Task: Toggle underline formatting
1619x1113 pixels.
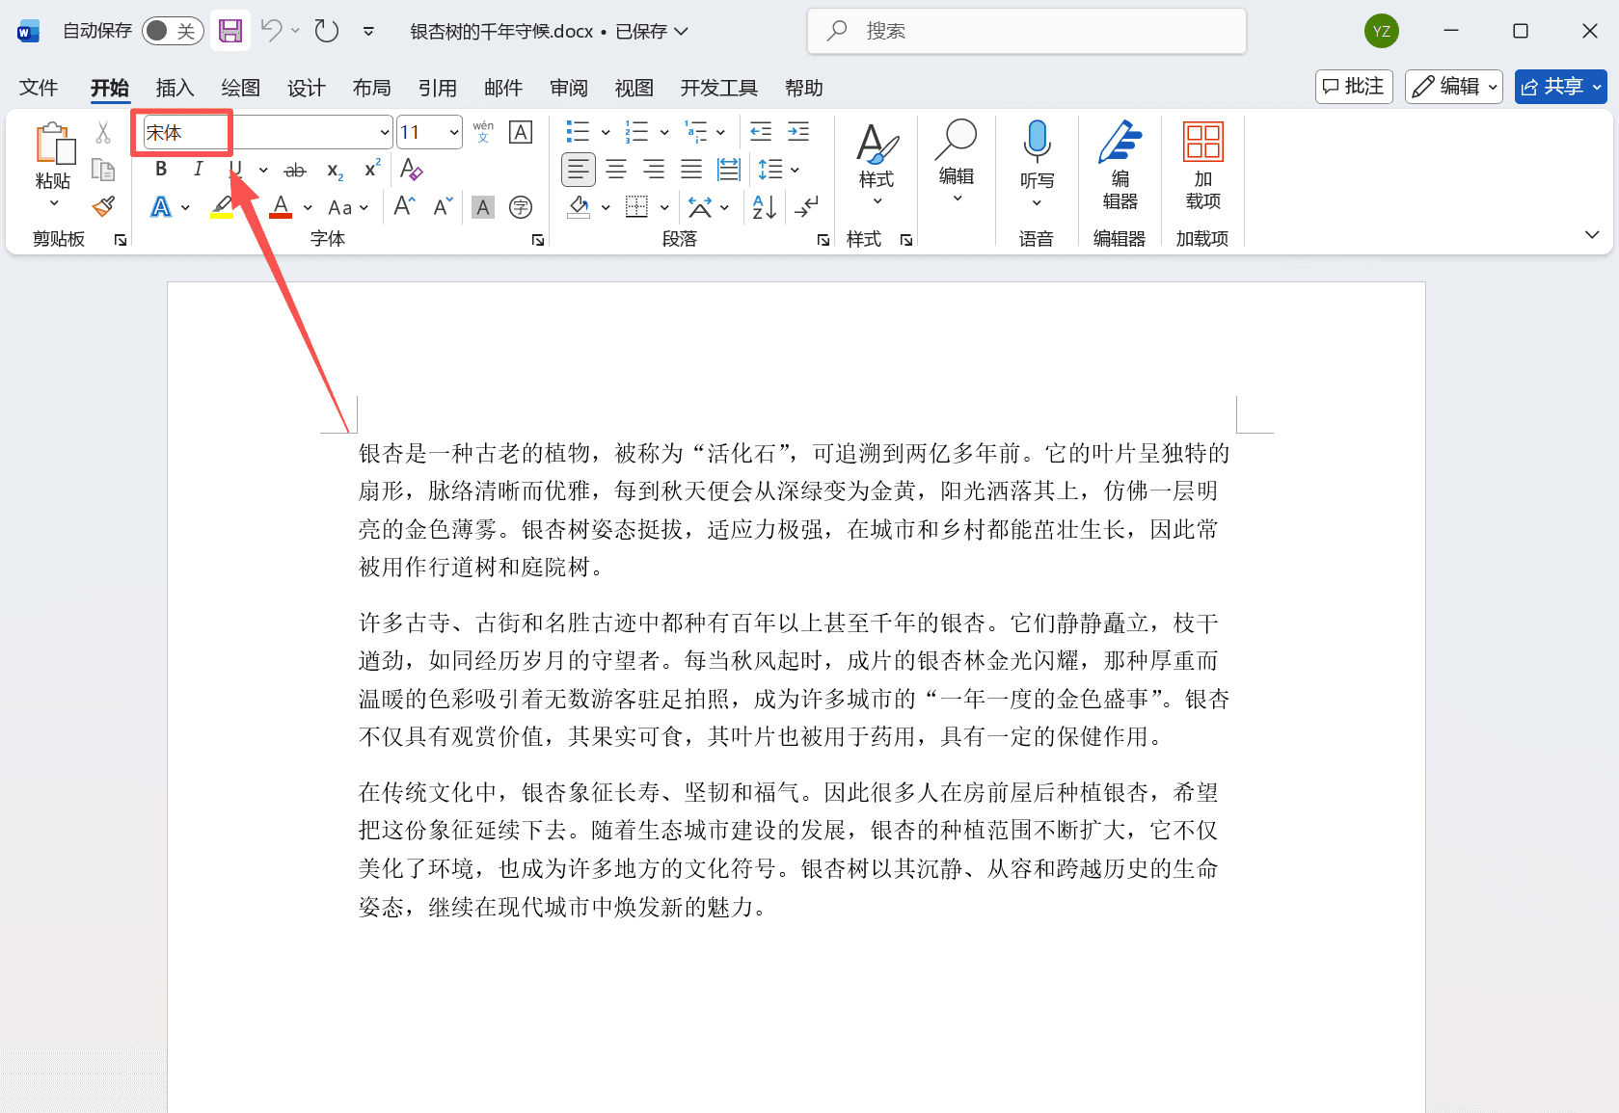Action: (234, 170)
